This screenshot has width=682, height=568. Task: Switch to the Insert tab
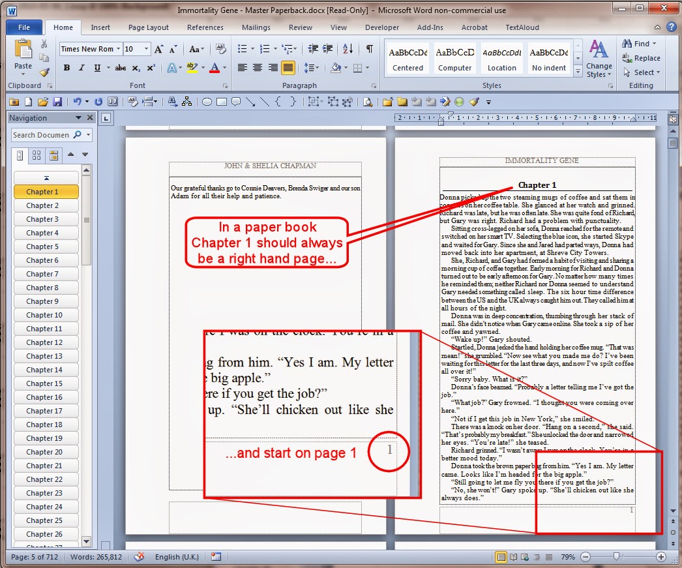pyautogui.click(x=100, y=27)
